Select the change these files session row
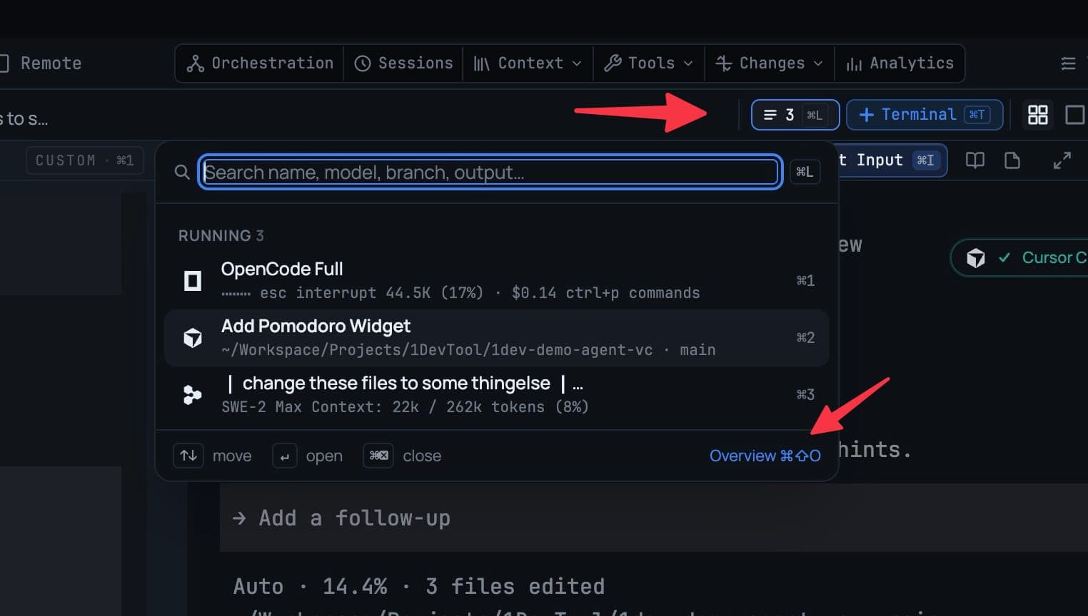Image resolution: width=1088 pixels, height=616 pixels. tap(496, 394)
